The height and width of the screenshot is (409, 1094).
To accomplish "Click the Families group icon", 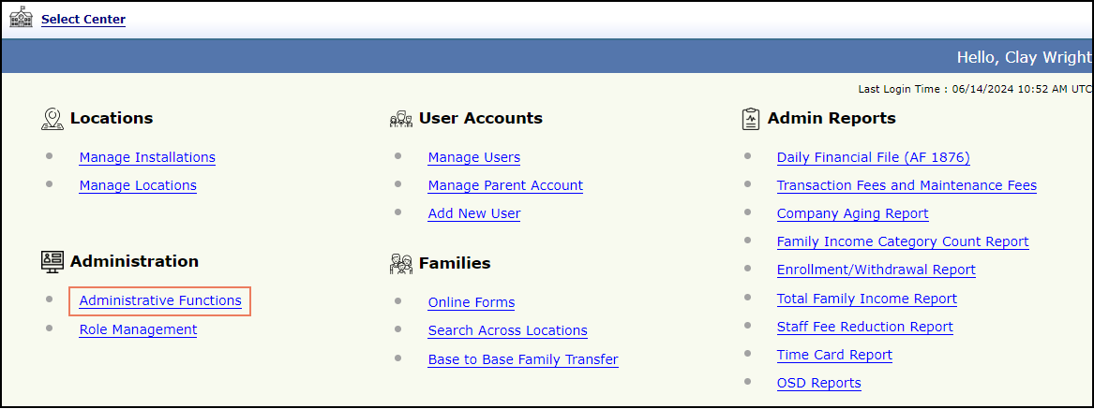I will pos(401,264).
